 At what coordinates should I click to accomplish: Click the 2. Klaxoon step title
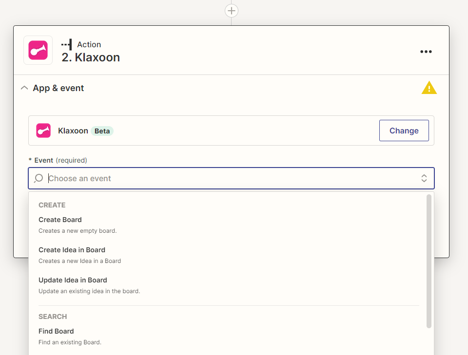(x=91, y=57)
